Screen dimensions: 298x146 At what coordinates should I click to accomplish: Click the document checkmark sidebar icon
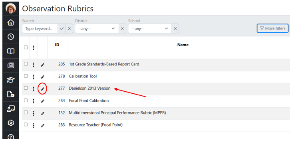(x=11, y=94)
